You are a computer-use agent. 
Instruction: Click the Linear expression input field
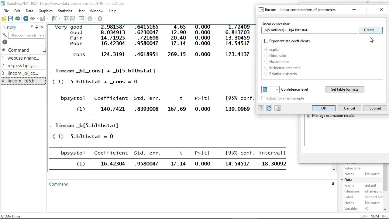tap(310, 30)
